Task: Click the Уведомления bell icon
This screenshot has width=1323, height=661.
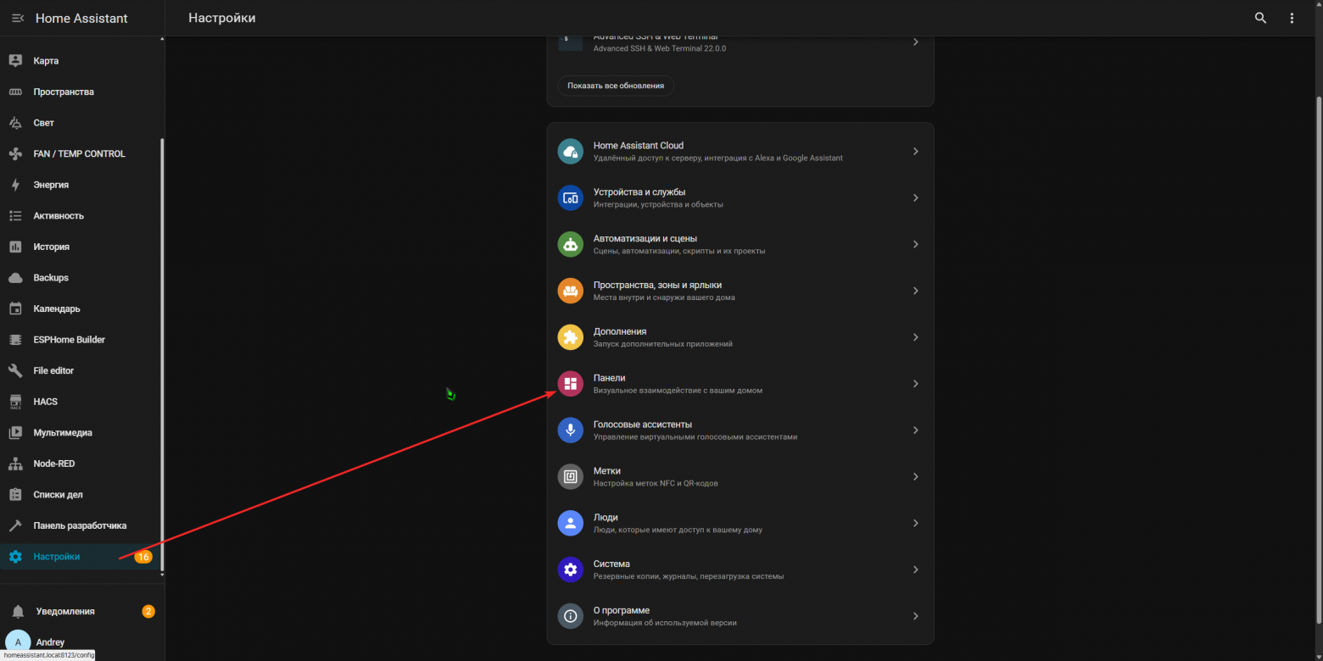Action: pyautogui.click(x=18, y=611)
